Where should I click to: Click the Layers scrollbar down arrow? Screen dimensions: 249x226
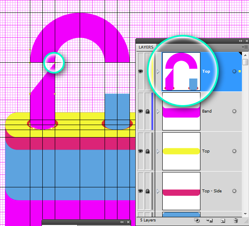point(245,214)
